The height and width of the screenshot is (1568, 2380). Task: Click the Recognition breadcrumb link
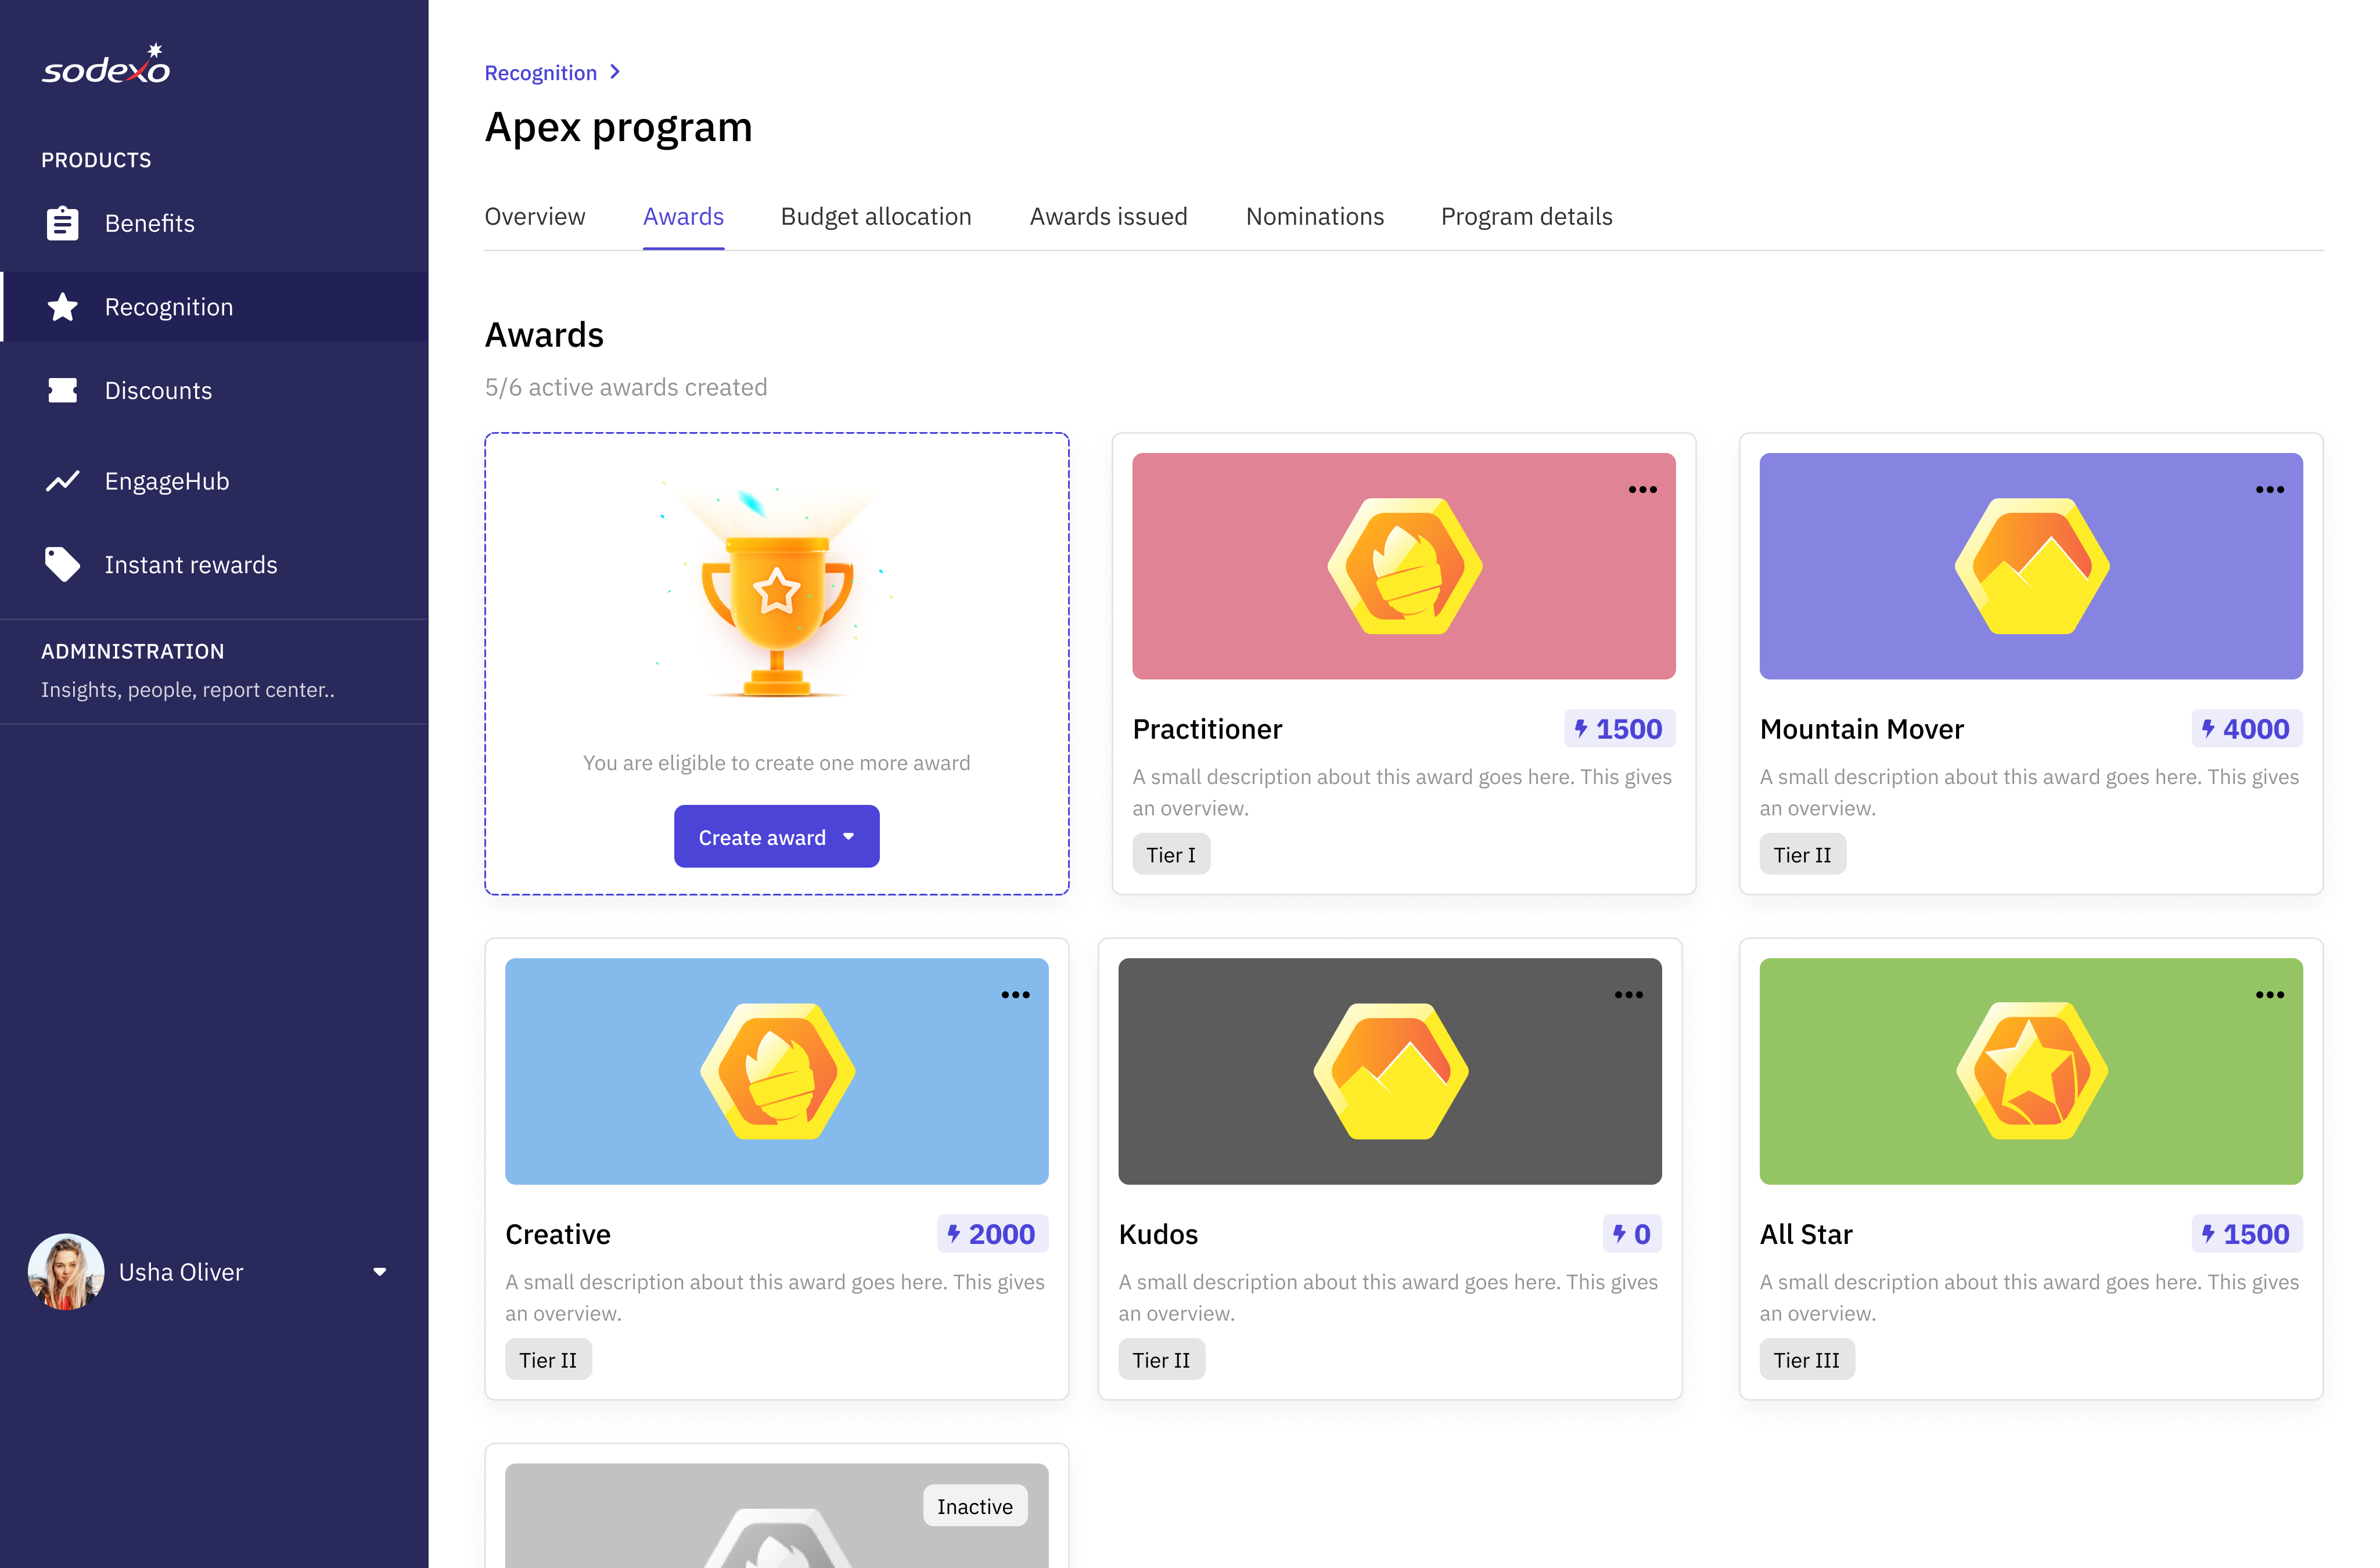(x=540, y=73)
